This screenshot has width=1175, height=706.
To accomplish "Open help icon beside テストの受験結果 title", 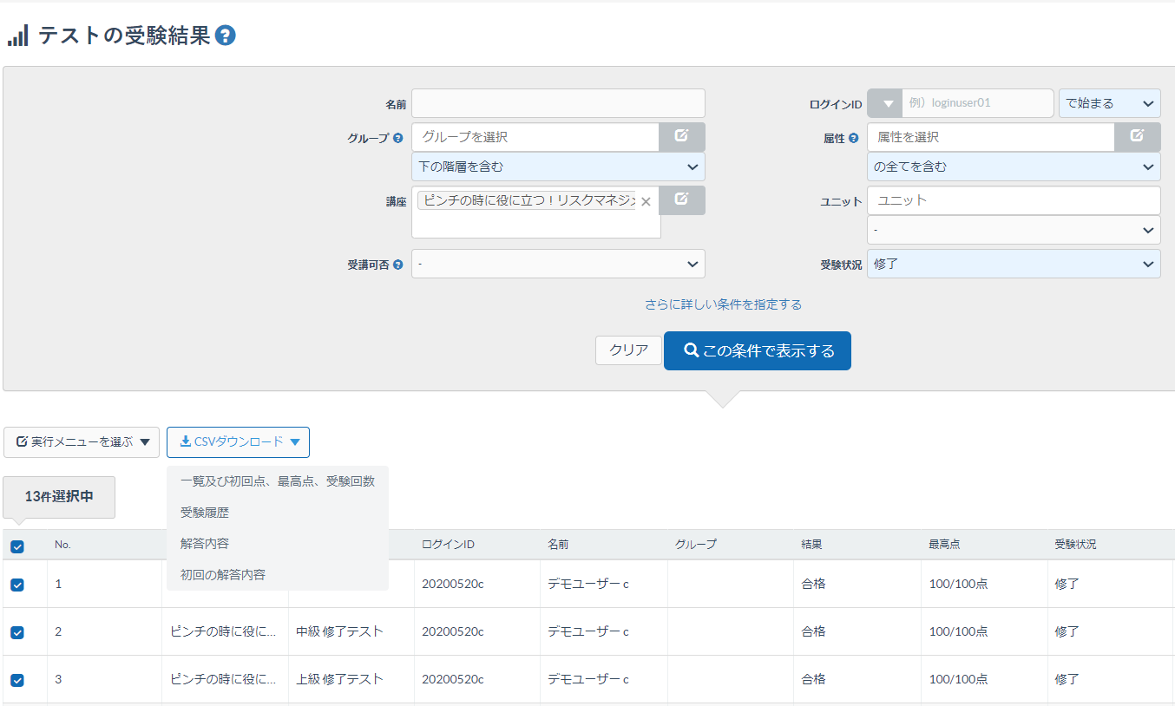I will (x=226, y=36).
